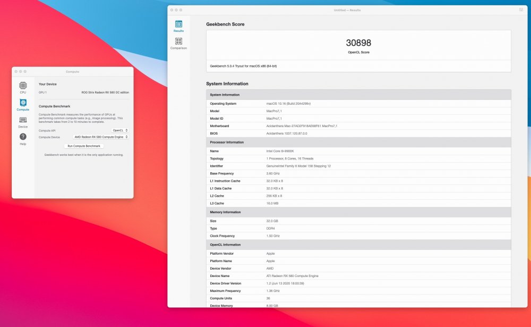The height and width of the screenshot is (327, 531).
Task: Click the L1 Data Cache row
Action: [x=358, y=188]
